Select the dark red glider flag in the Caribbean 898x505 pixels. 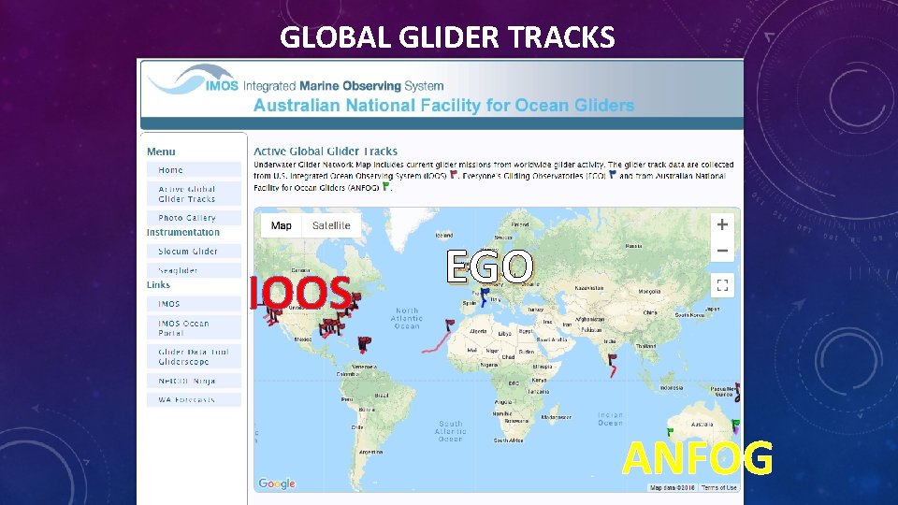click(x=364, y=343)
